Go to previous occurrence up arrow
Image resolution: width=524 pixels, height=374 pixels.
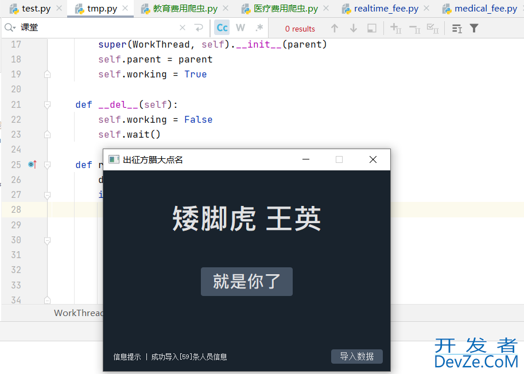(335, 28)
